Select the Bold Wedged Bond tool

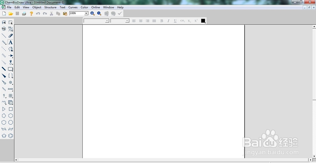click(x=4, y=76)
